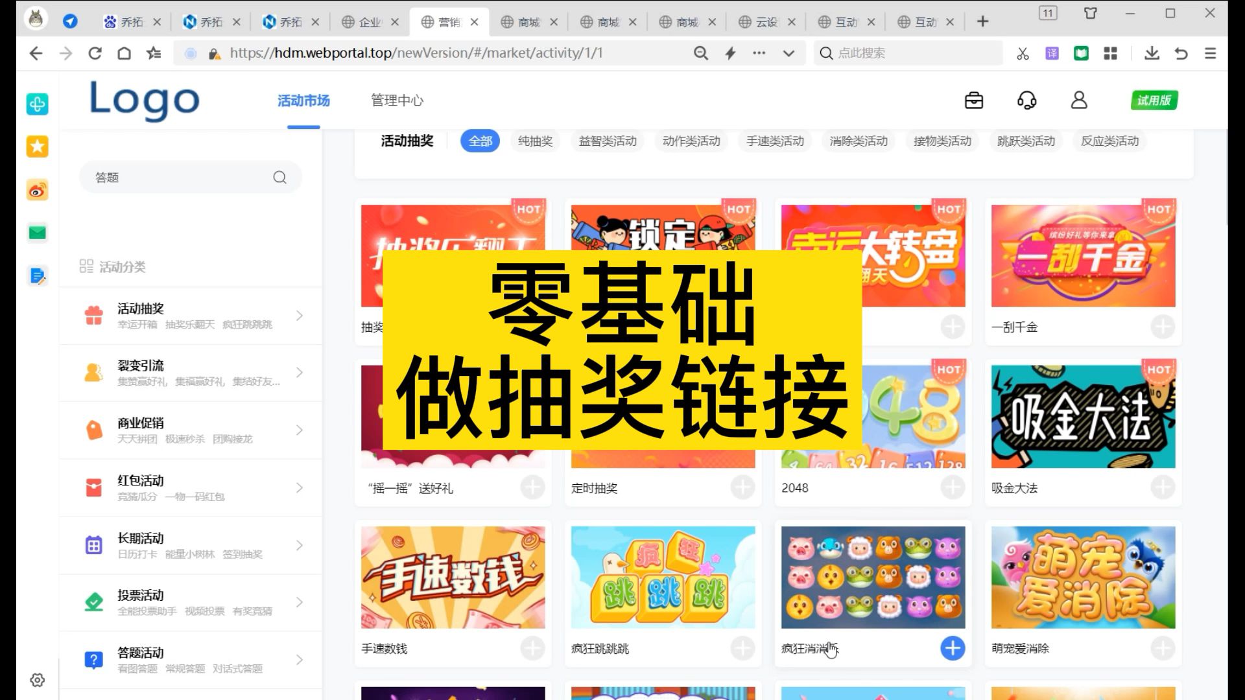Click the teal clover sidebar icon
This screenshot has width=1245, height=700.
37,104
